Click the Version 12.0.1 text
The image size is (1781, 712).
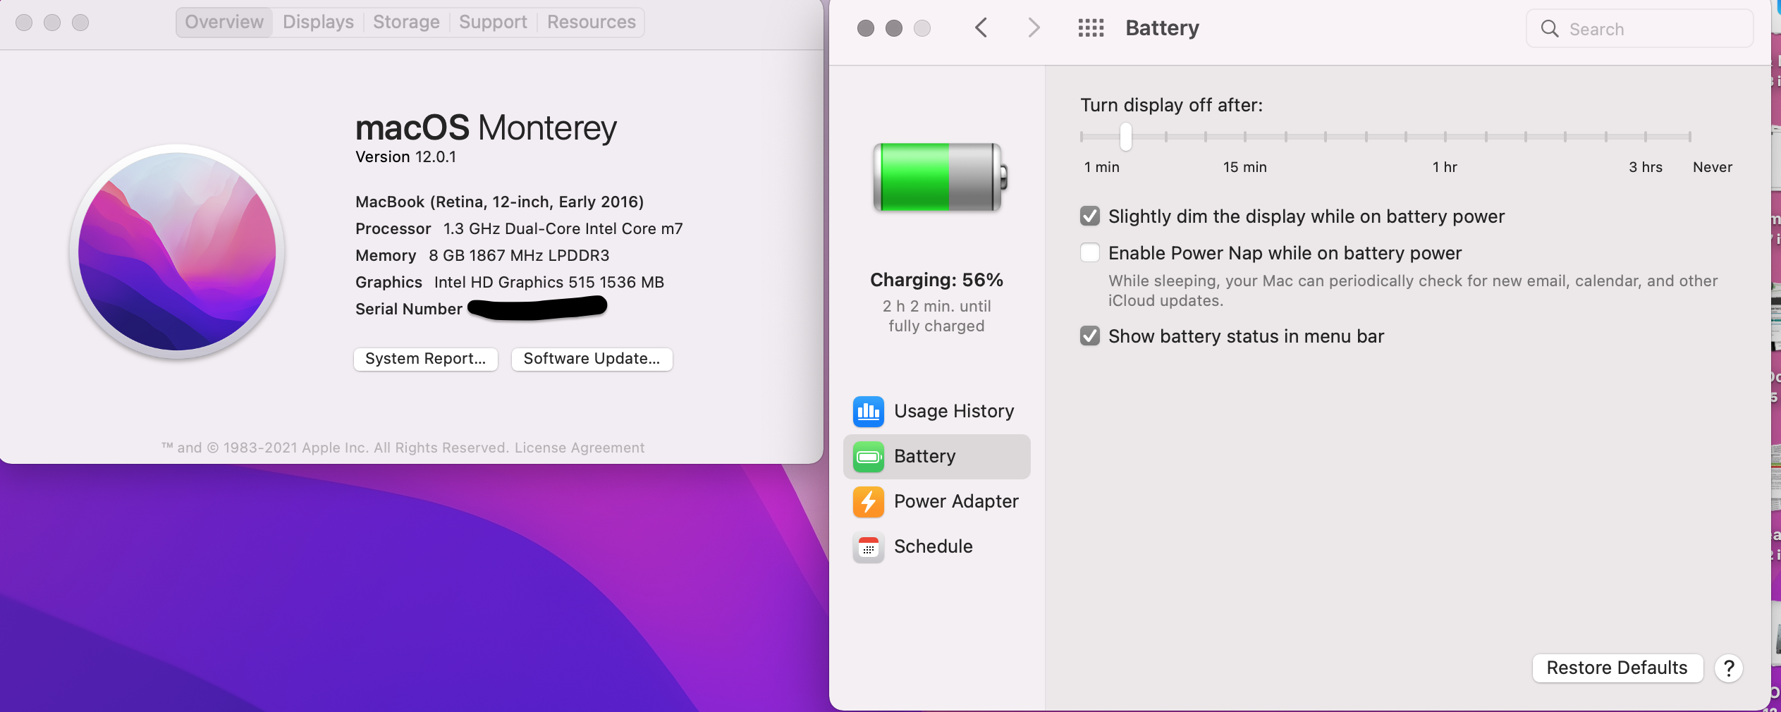pyautogui.click(x=406, y=157)
